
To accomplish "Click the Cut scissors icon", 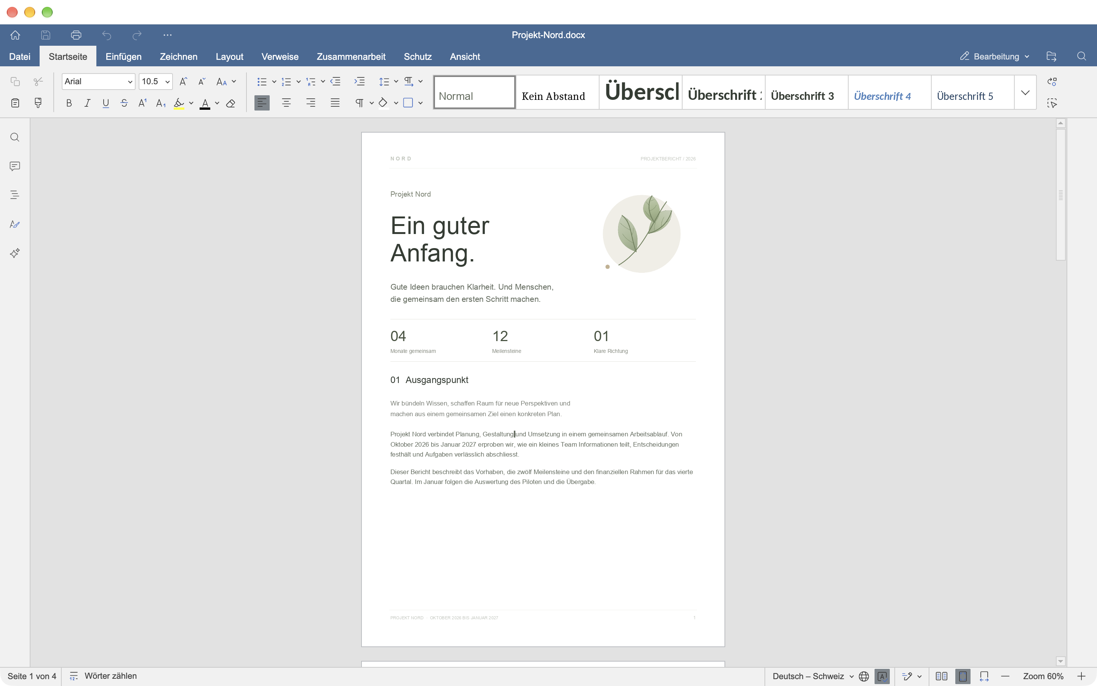I will click(38, 82).
